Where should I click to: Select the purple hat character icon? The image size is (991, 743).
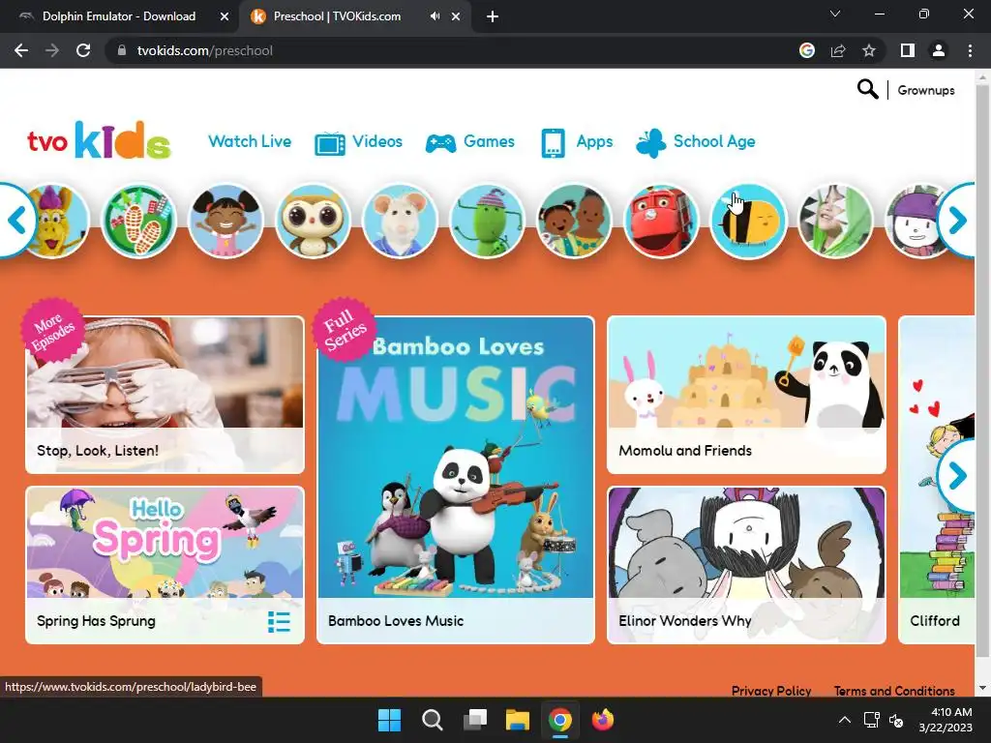pyautogui.click(x=914, y=221)
